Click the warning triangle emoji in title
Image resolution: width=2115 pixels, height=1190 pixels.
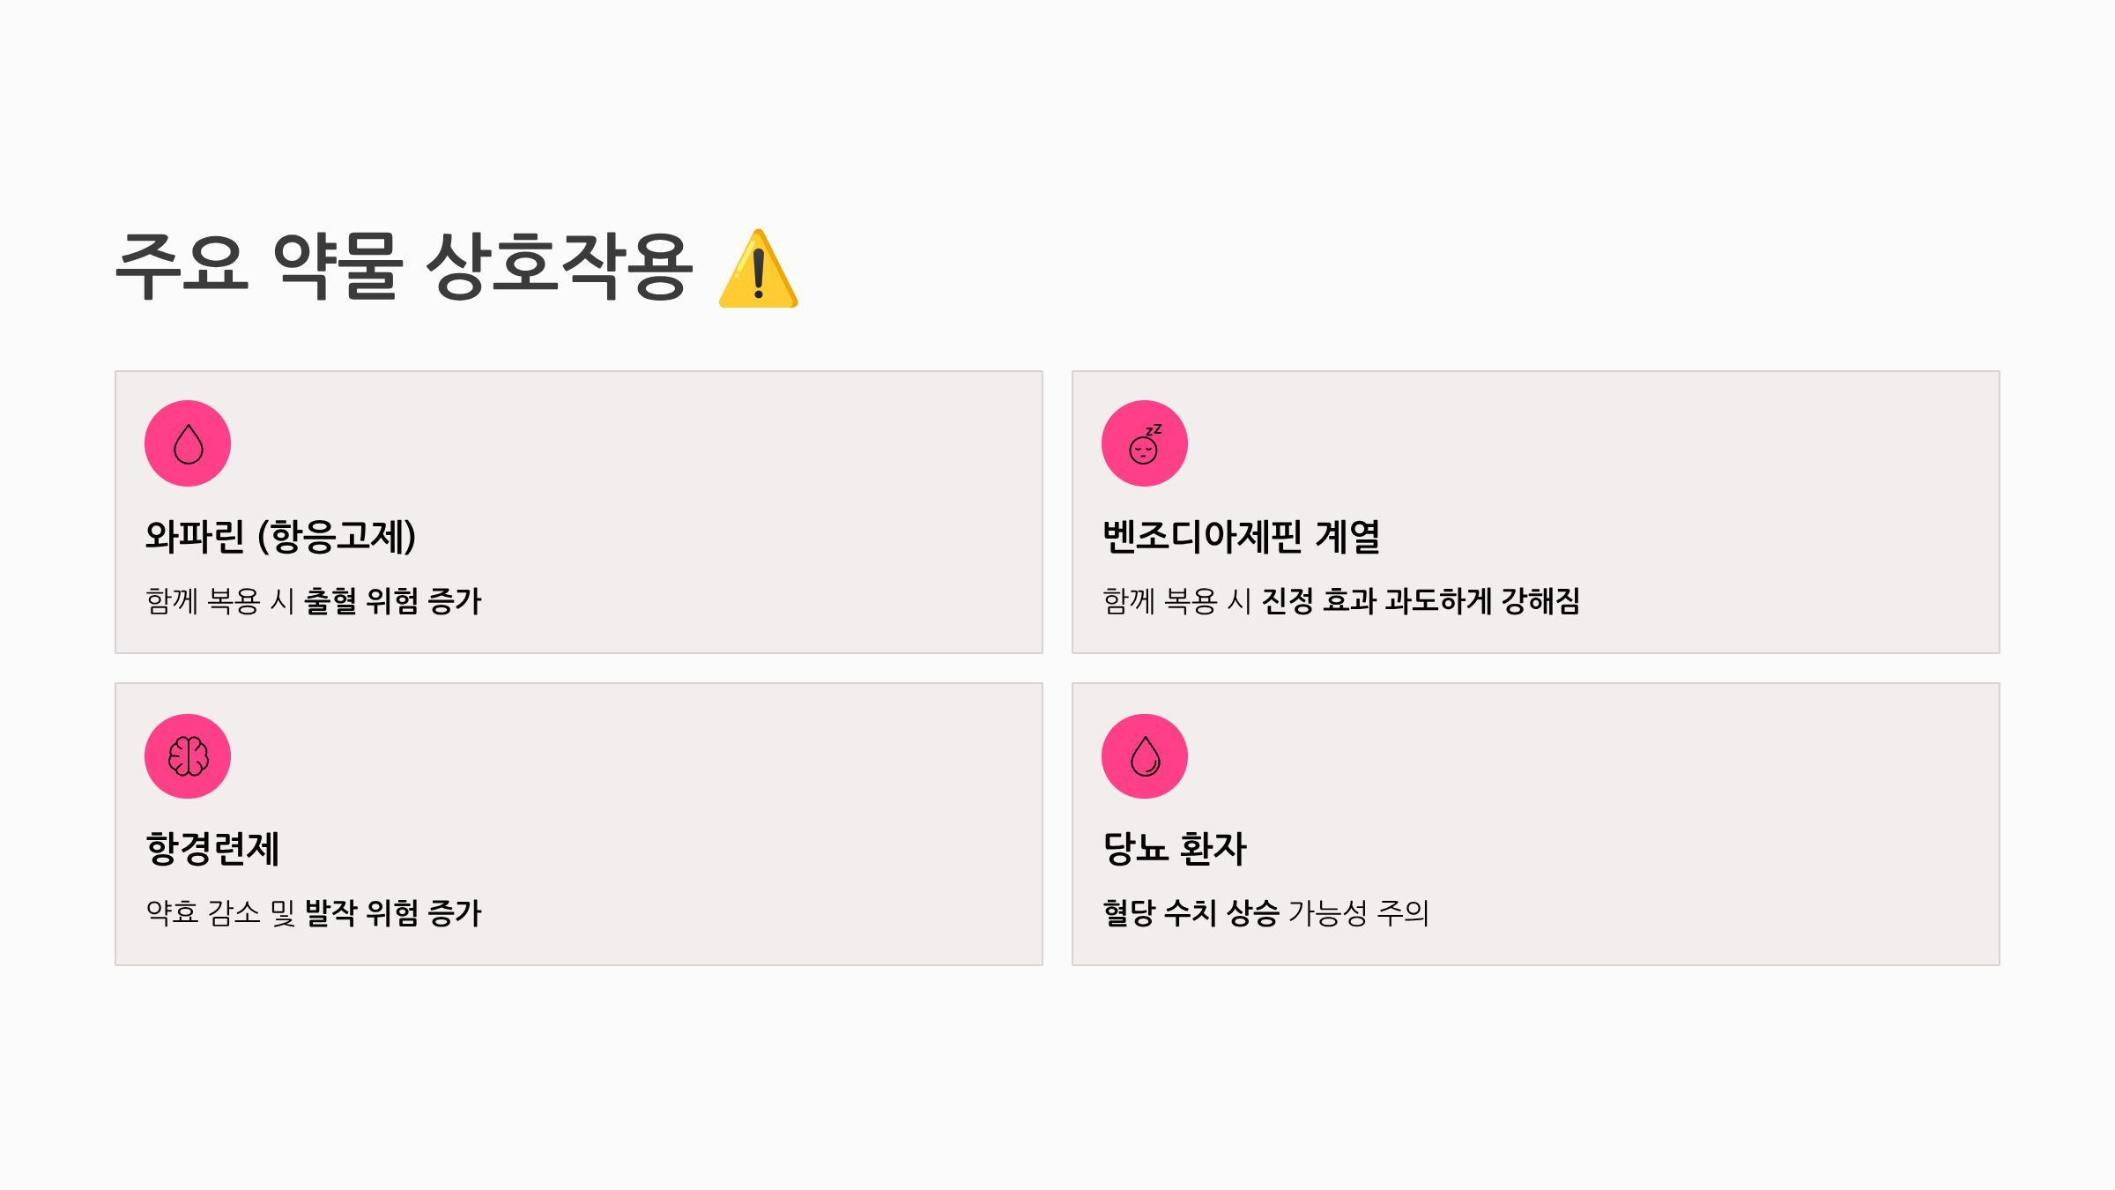pyautogui.click(x=759, y=268)
